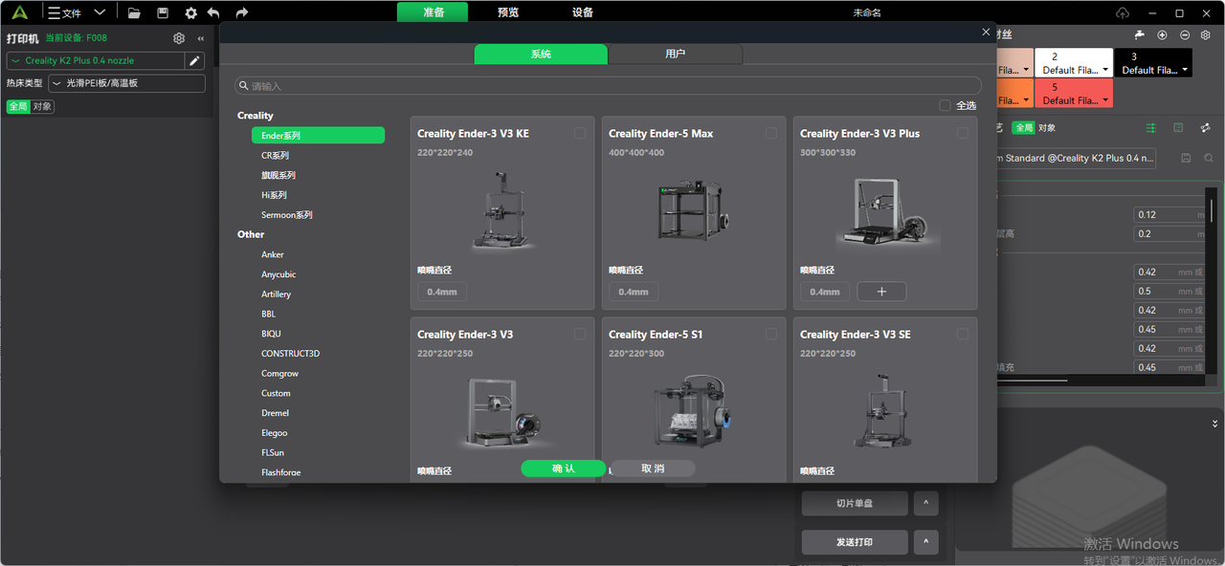Click the process share nodes icon
The width and height of the screenshot is (1225, 566).
(x=1204, y=127)
